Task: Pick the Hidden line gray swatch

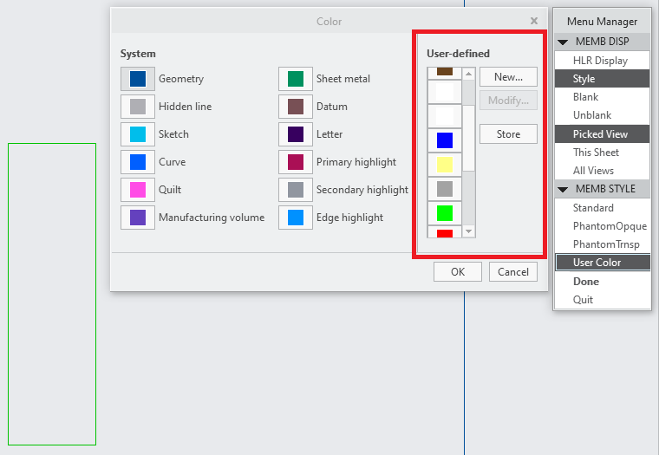Action: click(138, 107)
